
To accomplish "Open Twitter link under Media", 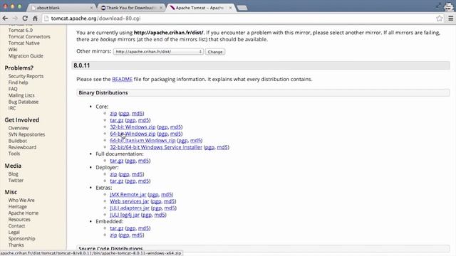I will coord(16,180).
